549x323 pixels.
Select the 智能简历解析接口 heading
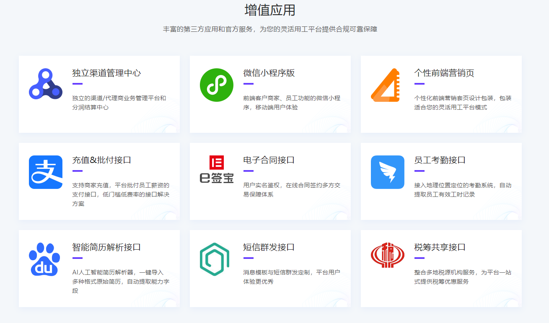pos(106,247)
